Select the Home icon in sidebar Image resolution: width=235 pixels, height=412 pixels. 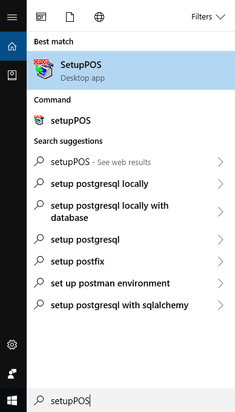click(12, 47)
